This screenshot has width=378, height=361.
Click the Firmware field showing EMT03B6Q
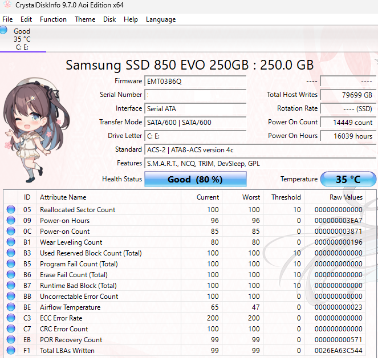195,81
